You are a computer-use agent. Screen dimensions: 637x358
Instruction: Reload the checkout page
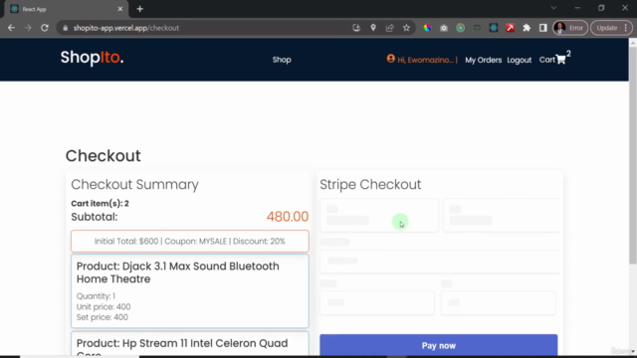pyautogui.click(x=45, y=28)
